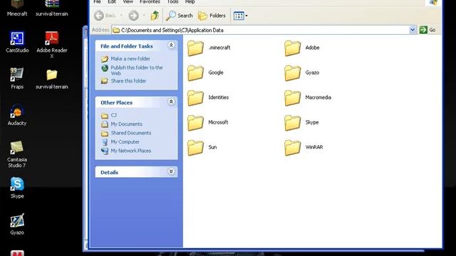456x256 pixels.
Task: Select the survival terrain folder on desktop
Action: (x=52, y=79)
